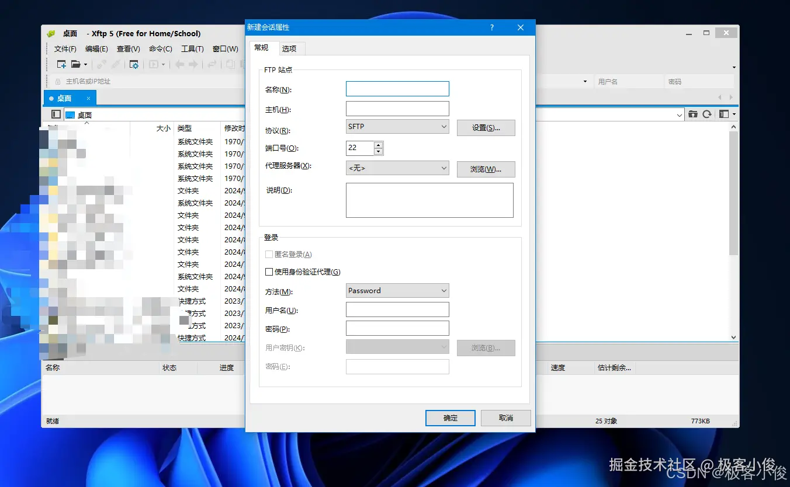Screen dimensions: 790x487
Task: Open the host address history dropdown arrow
Action: pyautogui.click(x=585, y=82)
